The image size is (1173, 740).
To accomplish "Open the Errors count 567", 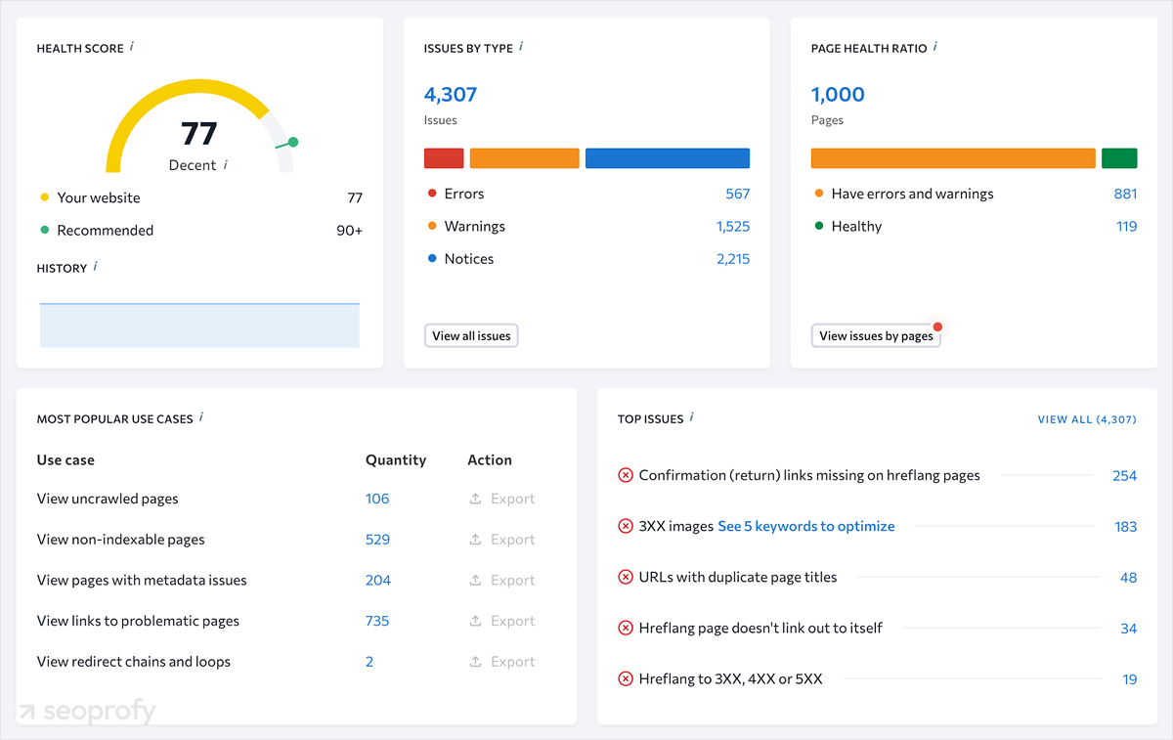I will click(x=738, y=194).
